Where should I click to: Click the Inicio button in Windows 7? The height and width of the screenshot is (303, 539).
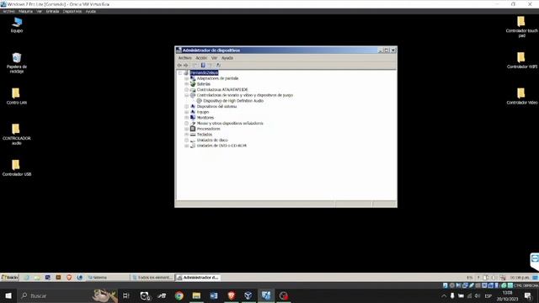[x=9, y=277]
